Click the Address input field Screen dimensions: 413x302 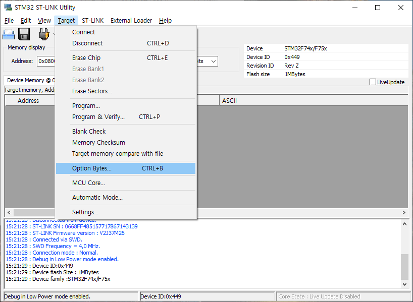[46, 62]
